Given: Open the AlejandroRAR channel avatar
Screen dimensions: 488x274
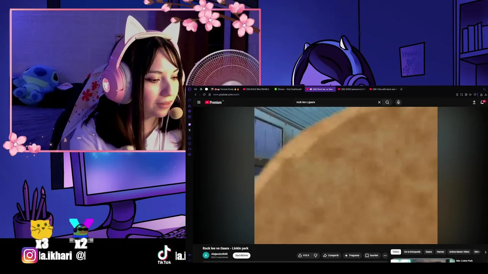Looking at the screenshot, I should [206, 255].
